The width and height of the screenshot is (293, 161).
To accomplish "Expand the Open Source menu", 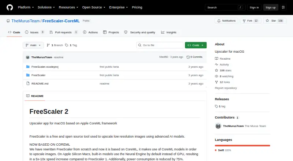I will coord(94,7).
